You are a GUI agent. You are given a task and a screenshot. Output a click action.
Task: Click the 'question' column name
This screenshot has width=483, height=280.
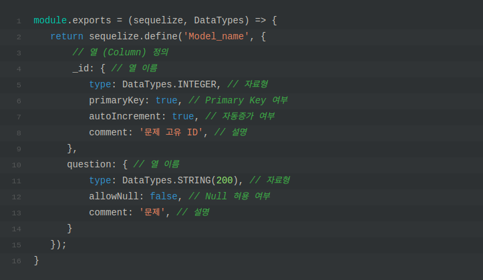point(89,165)
